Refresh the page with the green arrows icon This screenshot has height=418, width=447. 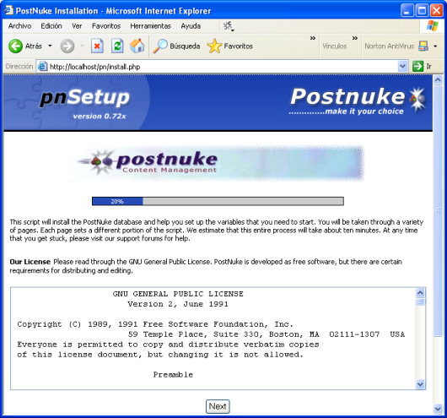[x=117, y=46]
